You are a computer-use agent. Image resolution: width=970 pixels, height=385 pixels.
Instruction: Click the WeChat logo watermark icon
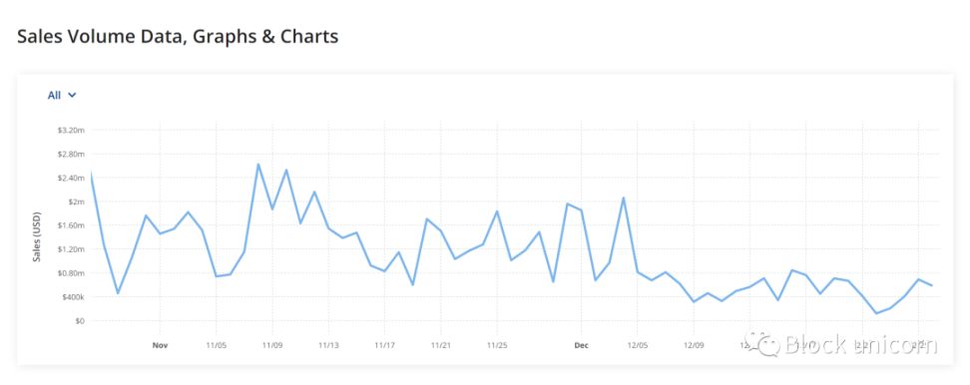pos(762,342)
